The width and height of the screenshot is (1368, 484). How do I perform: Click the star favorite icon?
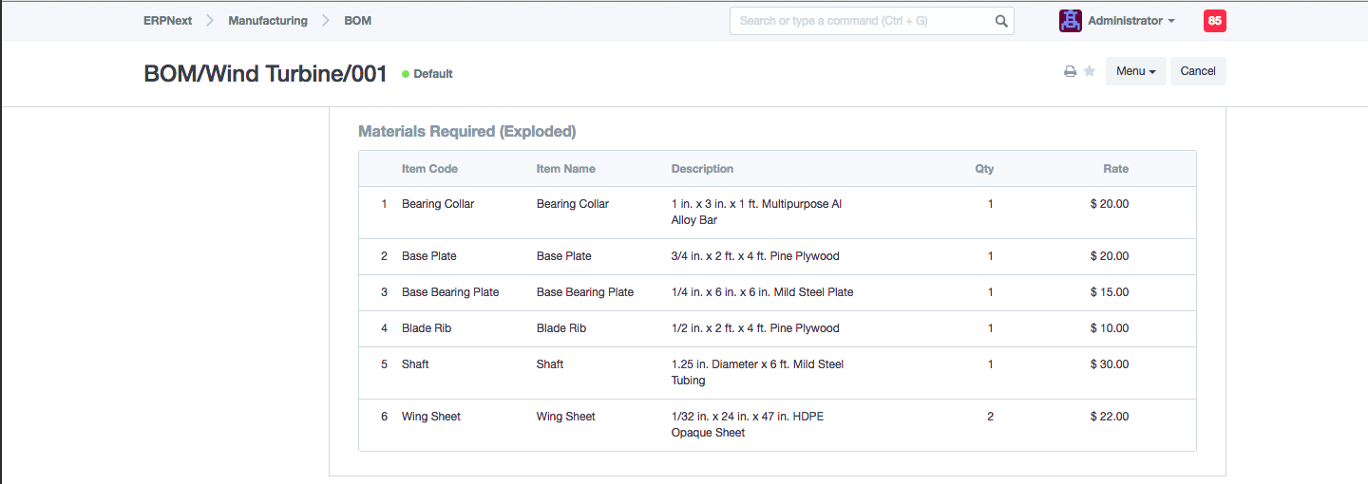click(1090, 71)
